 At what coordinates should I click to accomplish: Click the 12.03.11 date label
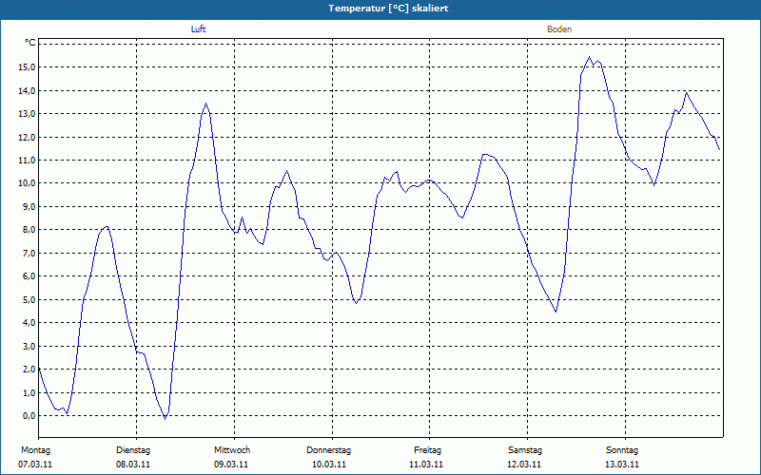(x=524, y=465)
